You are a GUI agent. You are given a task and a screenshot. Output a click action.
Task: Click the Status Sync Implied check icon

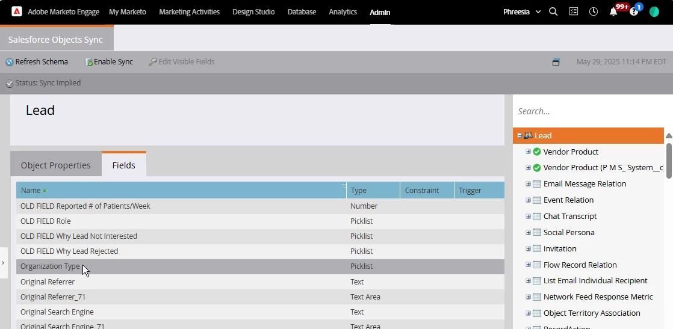10,84
